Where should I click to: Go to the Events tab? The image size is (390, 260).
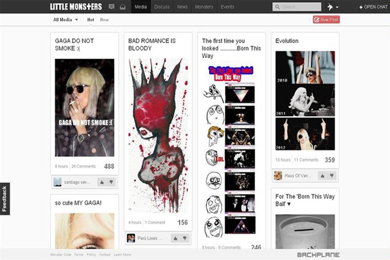tap(227, 7)
